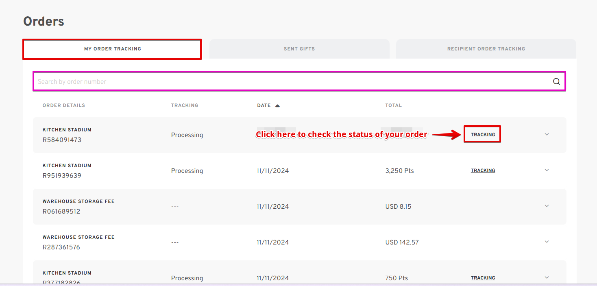This screenshot has height=286, width=597.
Task: Open Tracking link for order R584091473
Action: 483,135
